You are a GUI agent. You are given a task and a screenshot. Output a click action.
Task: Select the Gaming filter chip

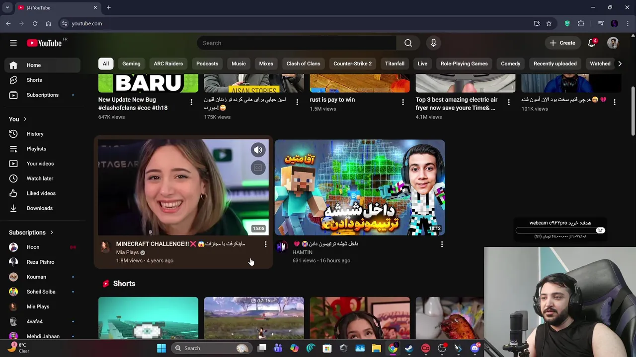point(131,63)
